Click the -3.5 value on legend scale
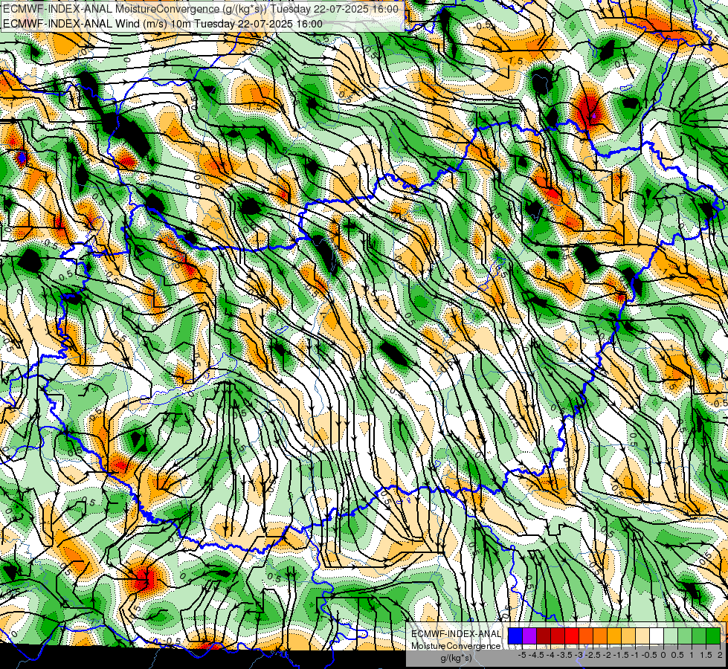Viewport: 728px width, 669px height. [x=564, y=655]
